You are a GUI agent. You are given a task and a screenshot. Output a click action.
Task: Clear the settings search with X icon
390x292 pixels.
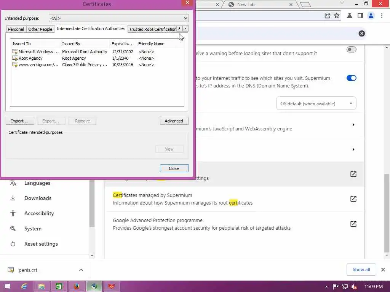[x=362, y=33]
